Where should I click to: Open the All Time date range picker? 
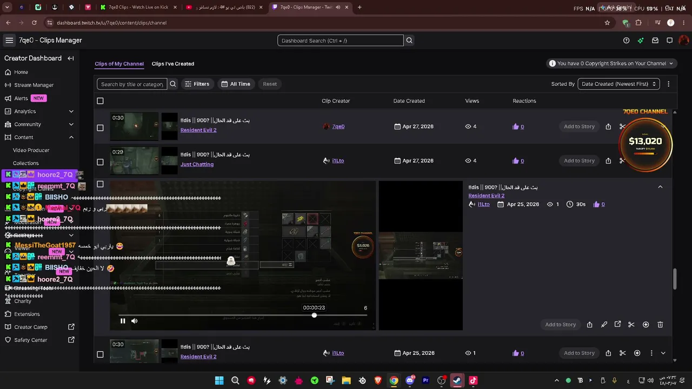(236, 84)
